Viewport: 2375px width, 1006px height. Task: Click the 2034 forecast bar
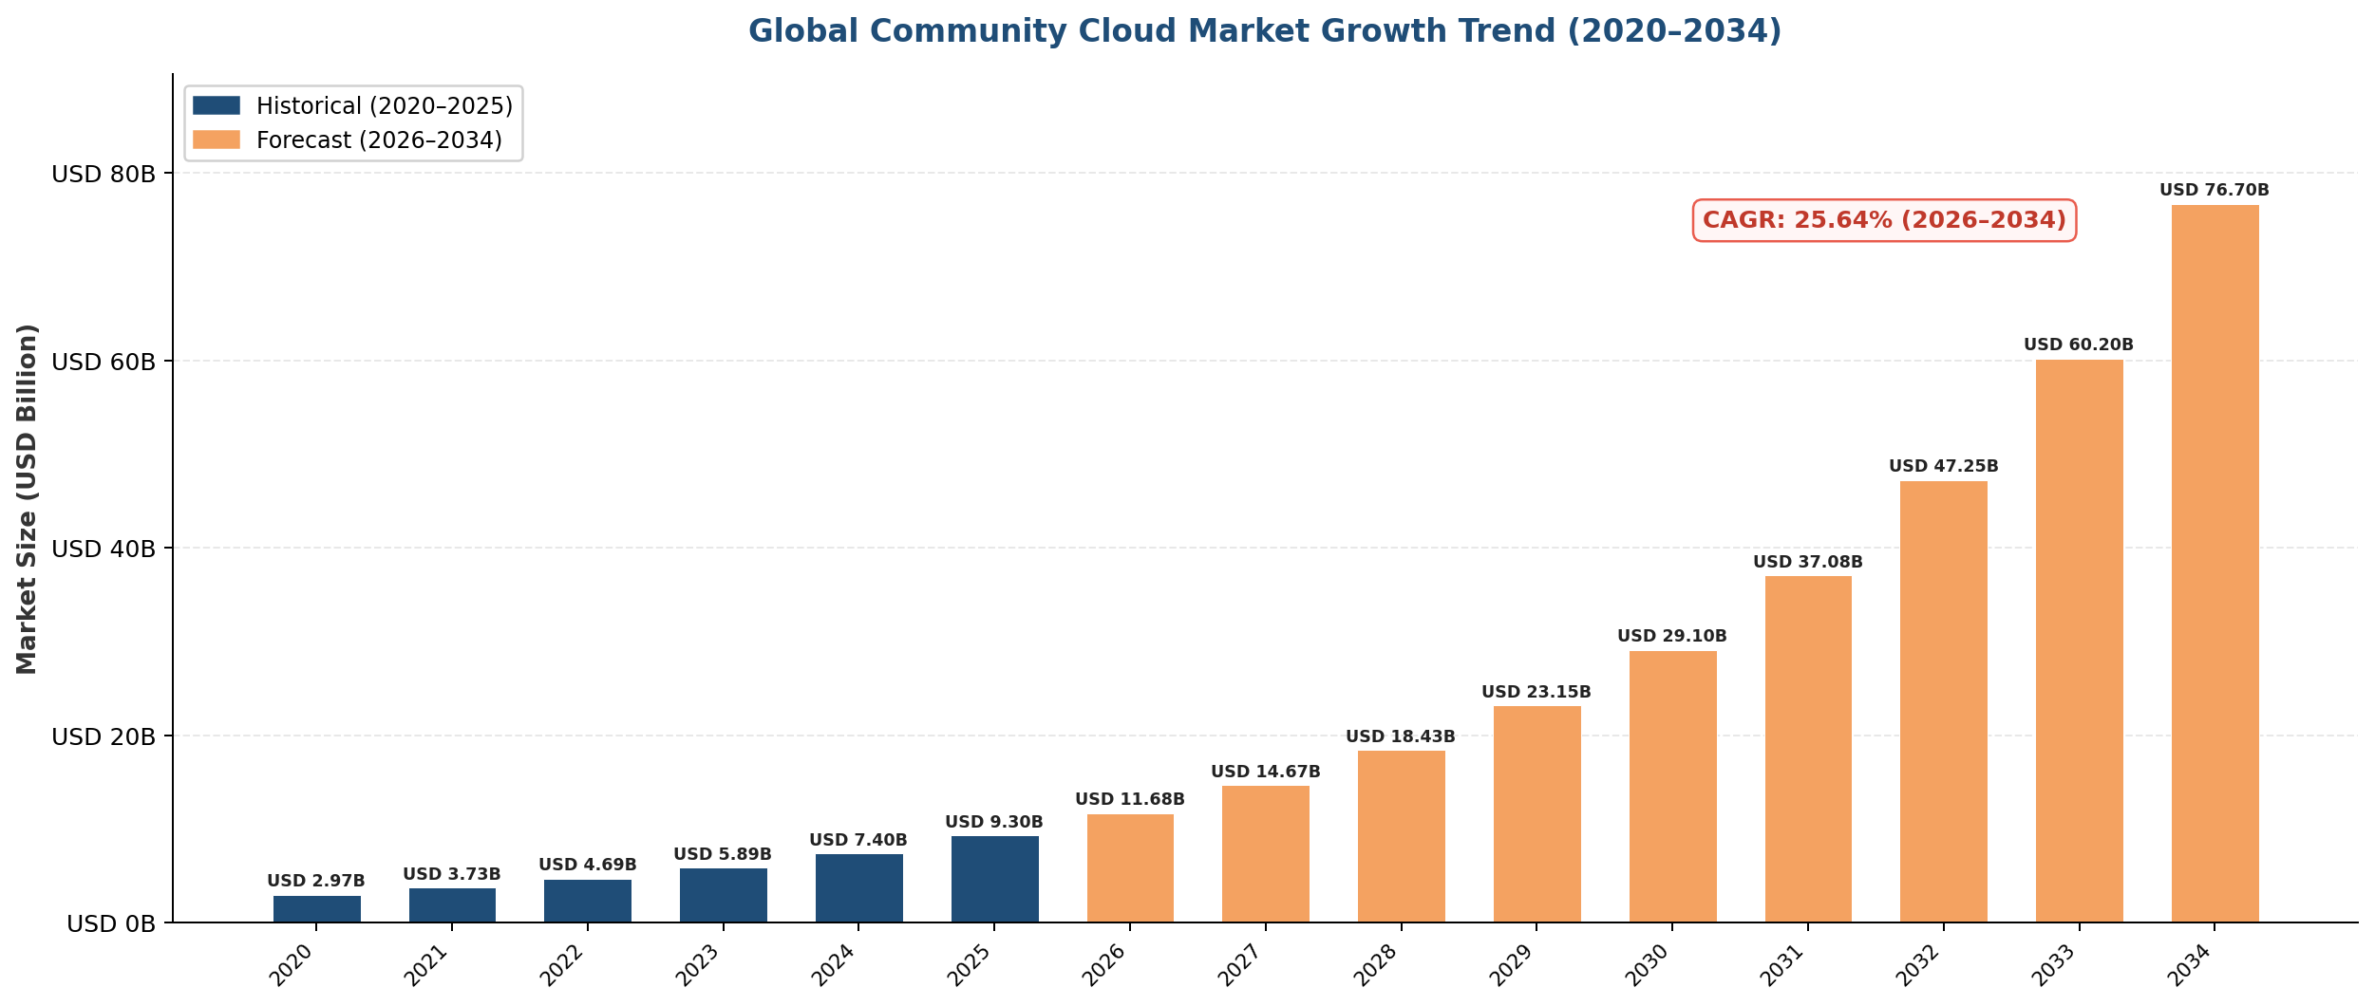pos(2215,563)
